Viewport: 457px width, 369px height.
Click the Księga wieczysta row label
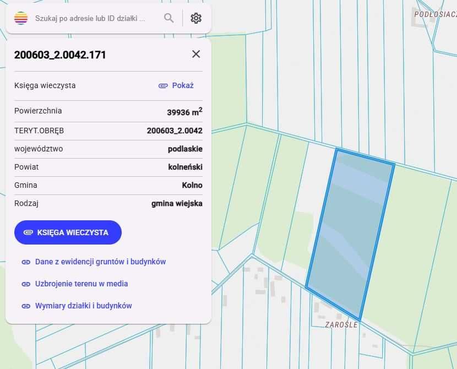tap(45, 85)
